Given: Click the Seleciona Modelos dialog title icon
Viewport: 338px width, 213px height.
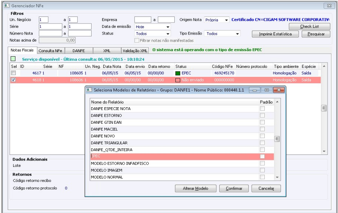Looking at the screenshot, I should pos(89,90).
